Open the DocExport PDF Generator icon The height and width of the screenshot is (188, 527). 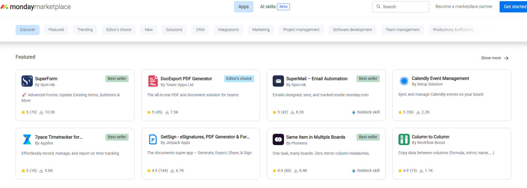[153, 81]
